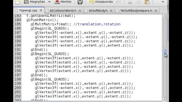Paste clipboard using the paste icon
182x102 pixels.
coord(147,2)
